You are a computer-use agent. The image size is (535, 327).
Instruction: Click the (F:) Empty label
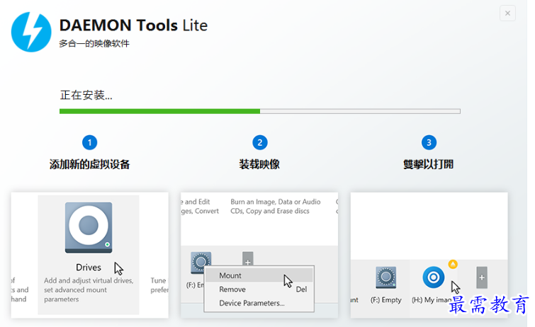[x=386, y=300]
